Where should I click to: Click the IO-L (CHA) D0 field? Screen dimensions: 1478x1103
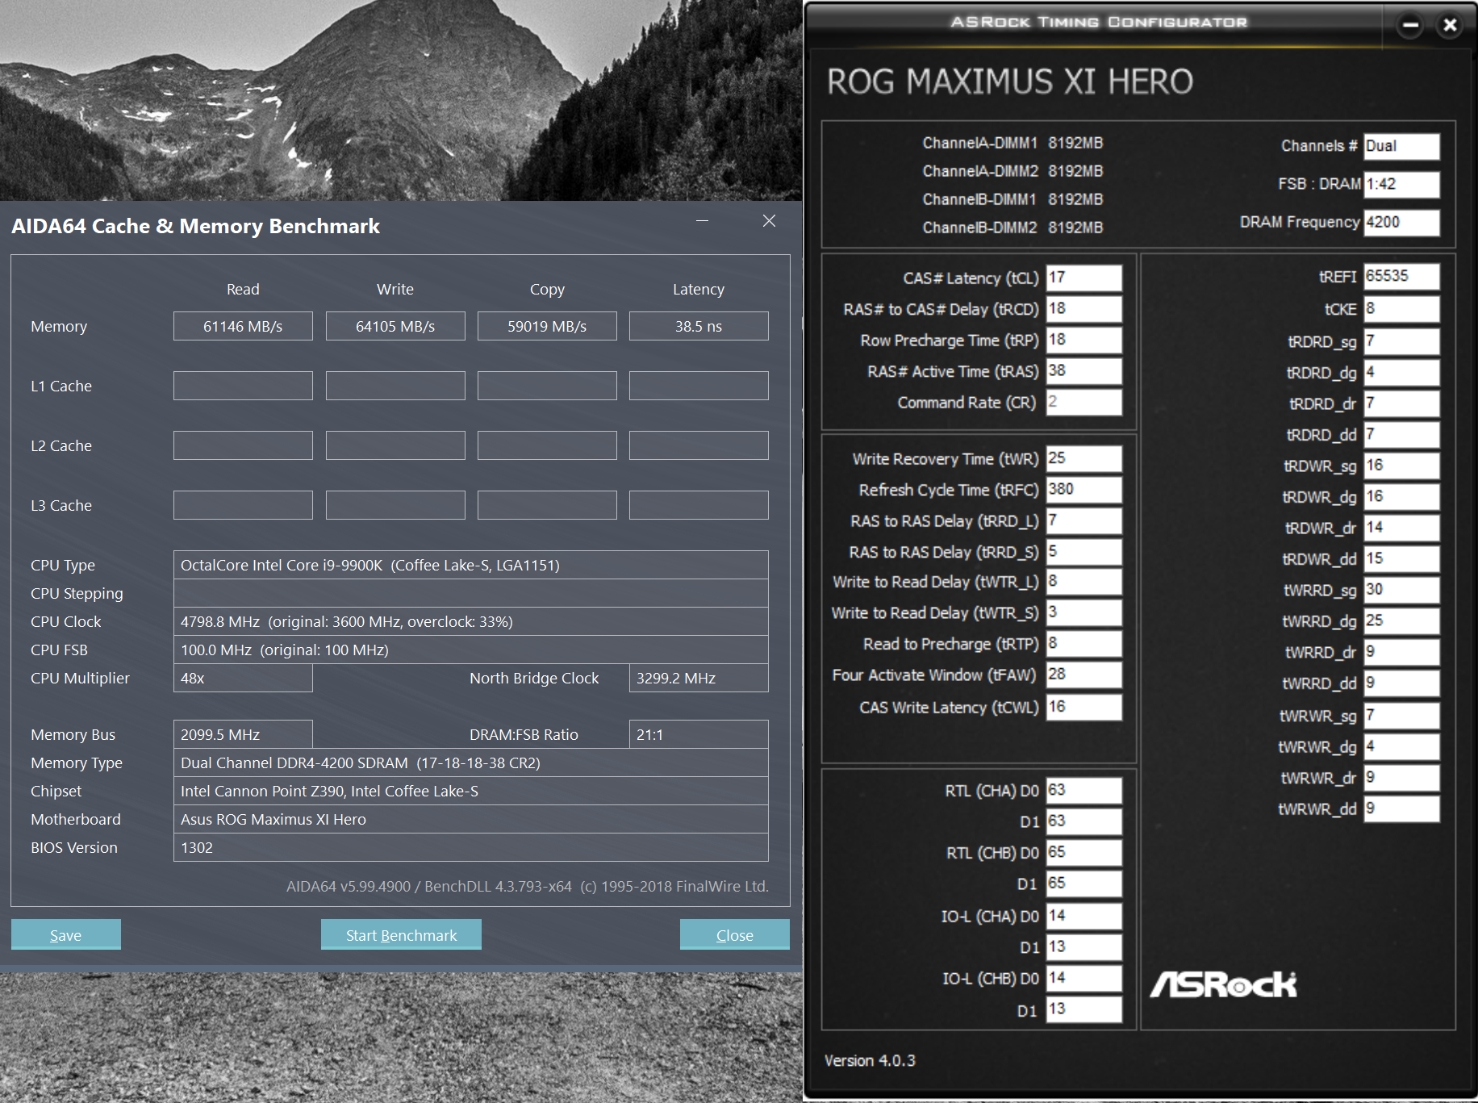[1083, 916]
